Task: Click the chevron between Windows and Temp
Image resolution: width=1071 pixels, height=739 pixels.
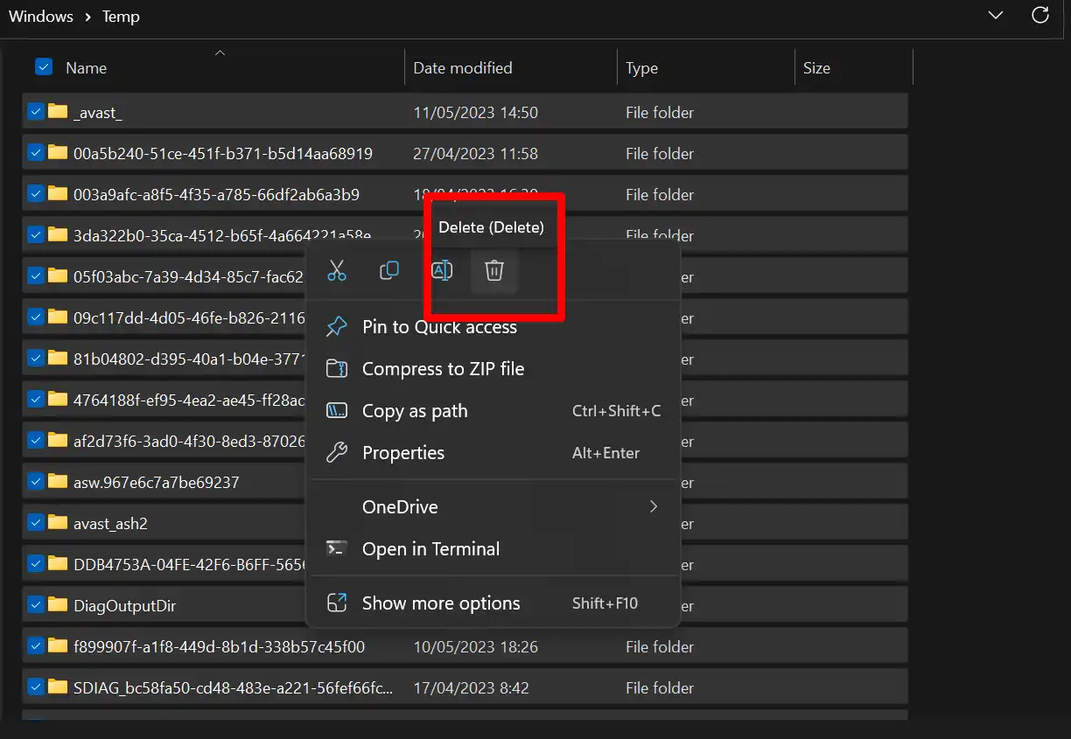Action: [x=88, y=17]
